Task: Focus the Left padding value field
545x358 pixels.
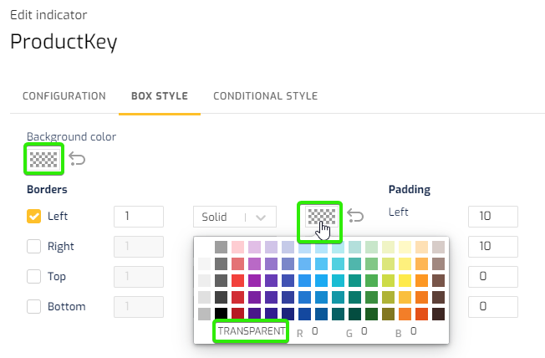Action: coord(493,217)
